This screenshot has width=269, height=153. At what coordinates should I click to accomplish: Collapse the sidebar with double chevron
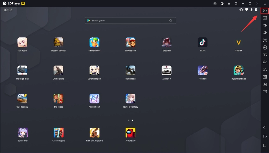pyautogui.click(x=265, y=3)
